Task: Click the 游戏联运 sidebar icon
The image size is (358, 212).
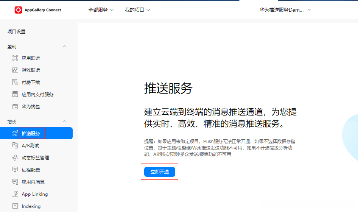Action: click(15, 70)
